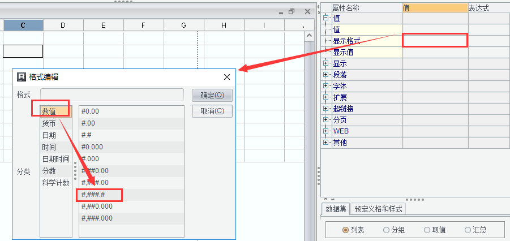Screen dimensions: 510x241
Task: Switch to the 数据集 tab
Action: click(x=336, y=209)
